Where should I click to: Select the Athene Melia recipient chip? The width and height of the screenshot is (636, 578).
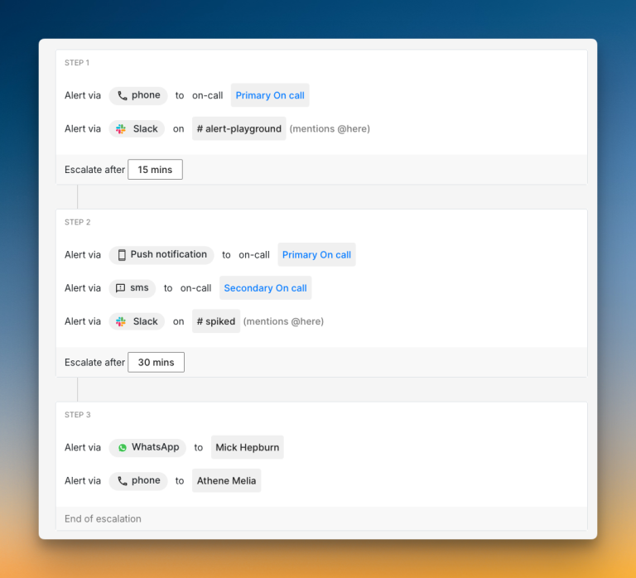[x=226, y=481]
